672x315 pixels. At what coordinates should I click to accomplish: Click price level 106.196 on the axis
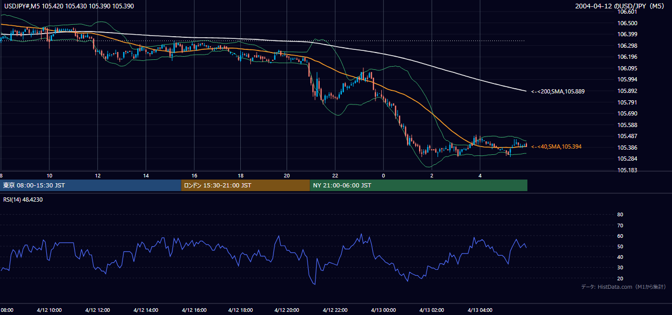627,57
